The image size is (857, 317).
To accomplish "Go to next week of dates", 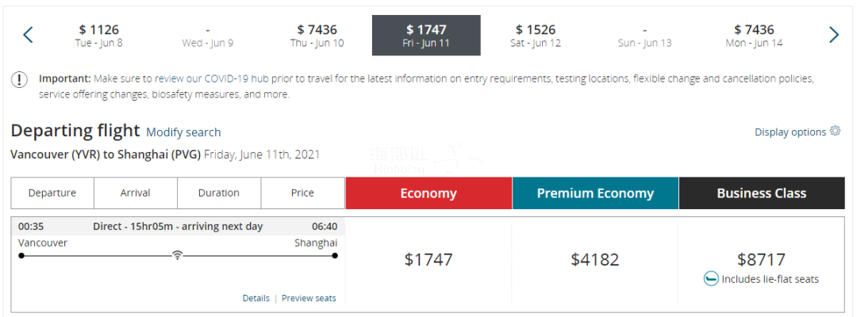I will 833,35.
